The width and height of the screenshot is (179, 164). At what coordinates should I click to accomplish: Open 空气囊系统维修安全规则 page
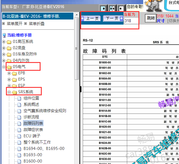tap(45, 111)
